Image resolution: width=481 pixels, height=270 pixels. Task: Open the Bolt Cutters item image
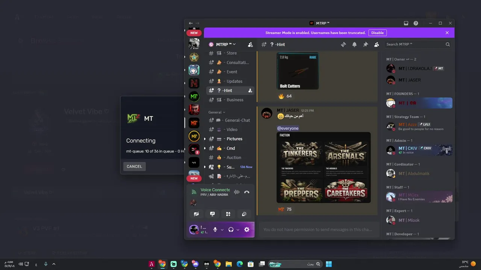298,70
